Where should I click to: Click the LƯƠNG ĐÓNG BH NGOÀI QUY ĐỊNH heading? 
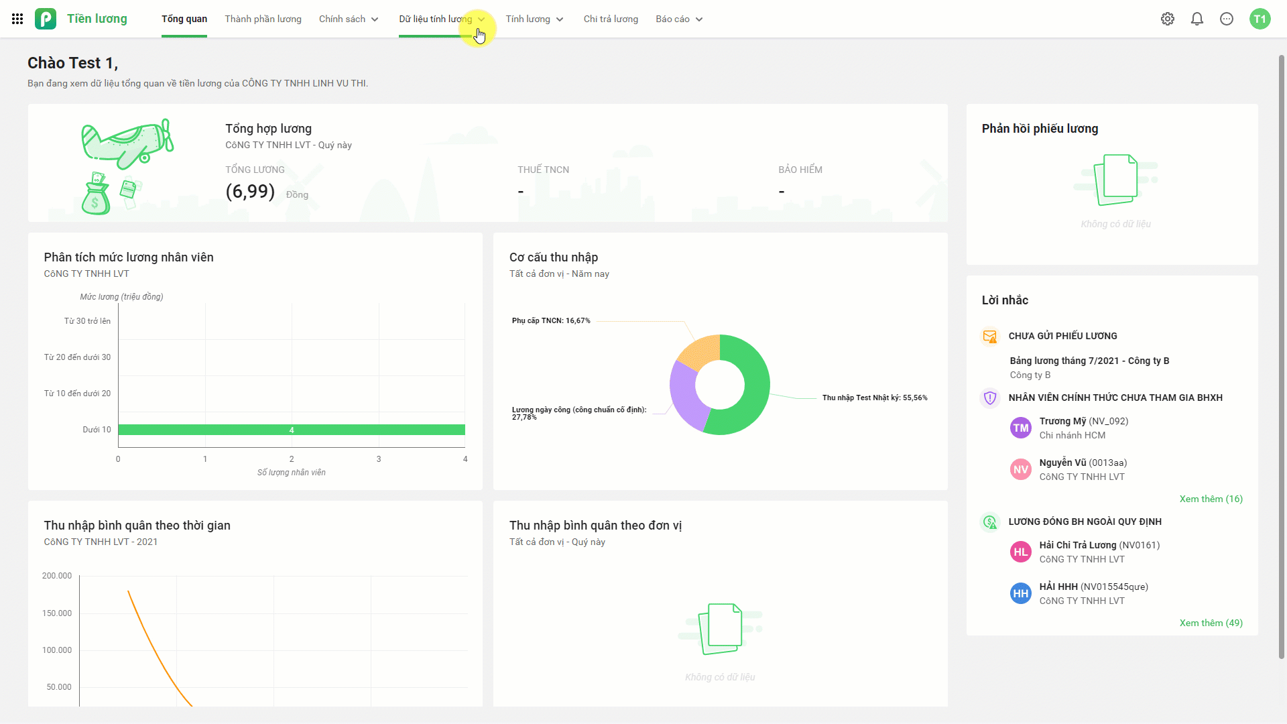[x=1085, y=522]
